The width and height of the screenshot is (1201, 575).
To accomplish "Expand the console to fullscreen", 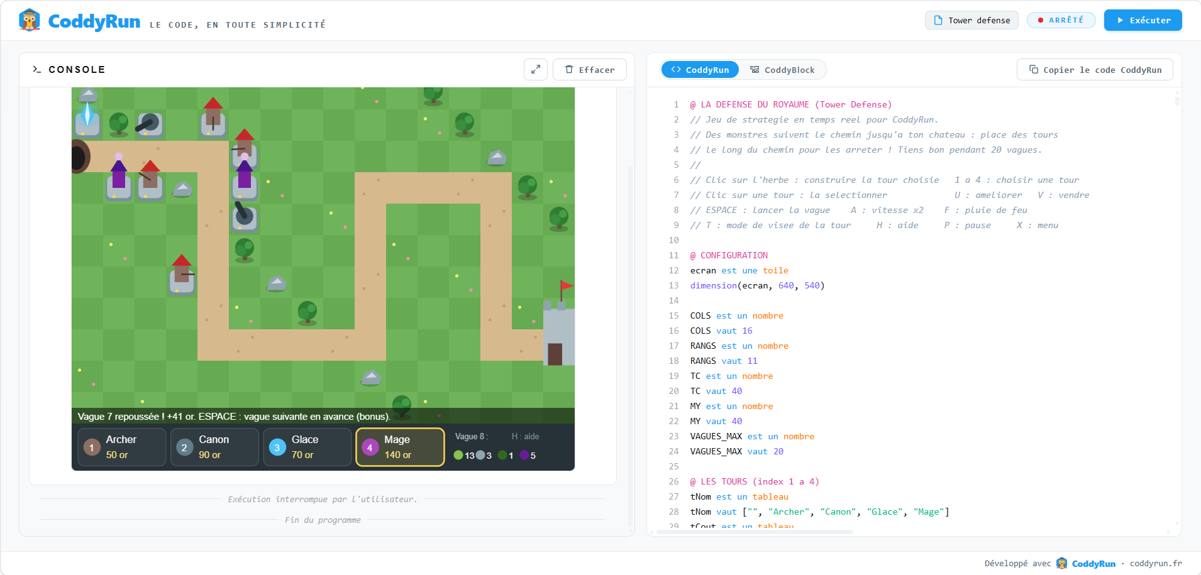I will (536, 70).
